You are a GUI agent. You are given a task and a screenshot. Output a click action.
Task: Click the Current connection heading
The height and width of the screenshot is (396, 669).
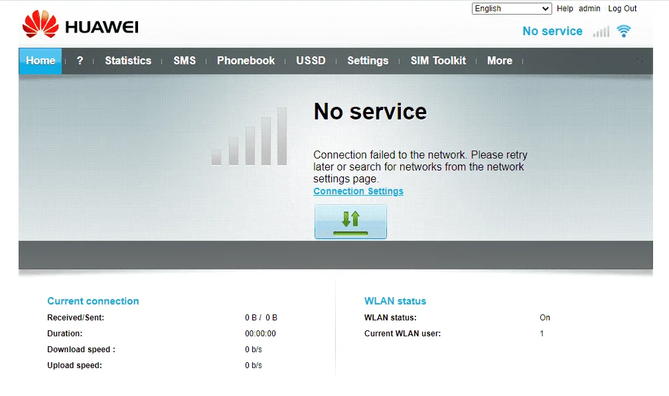pyautogui.click(x=93, y=301)
